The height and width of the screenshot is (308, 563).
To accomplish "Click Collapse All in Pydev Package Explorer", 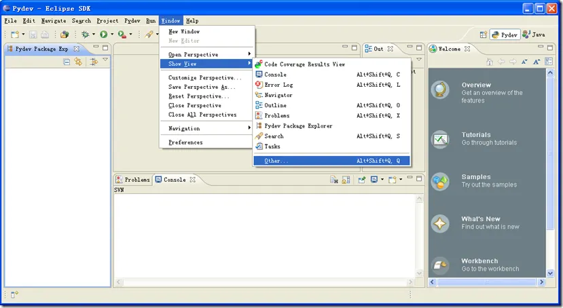I will (67, 62).
